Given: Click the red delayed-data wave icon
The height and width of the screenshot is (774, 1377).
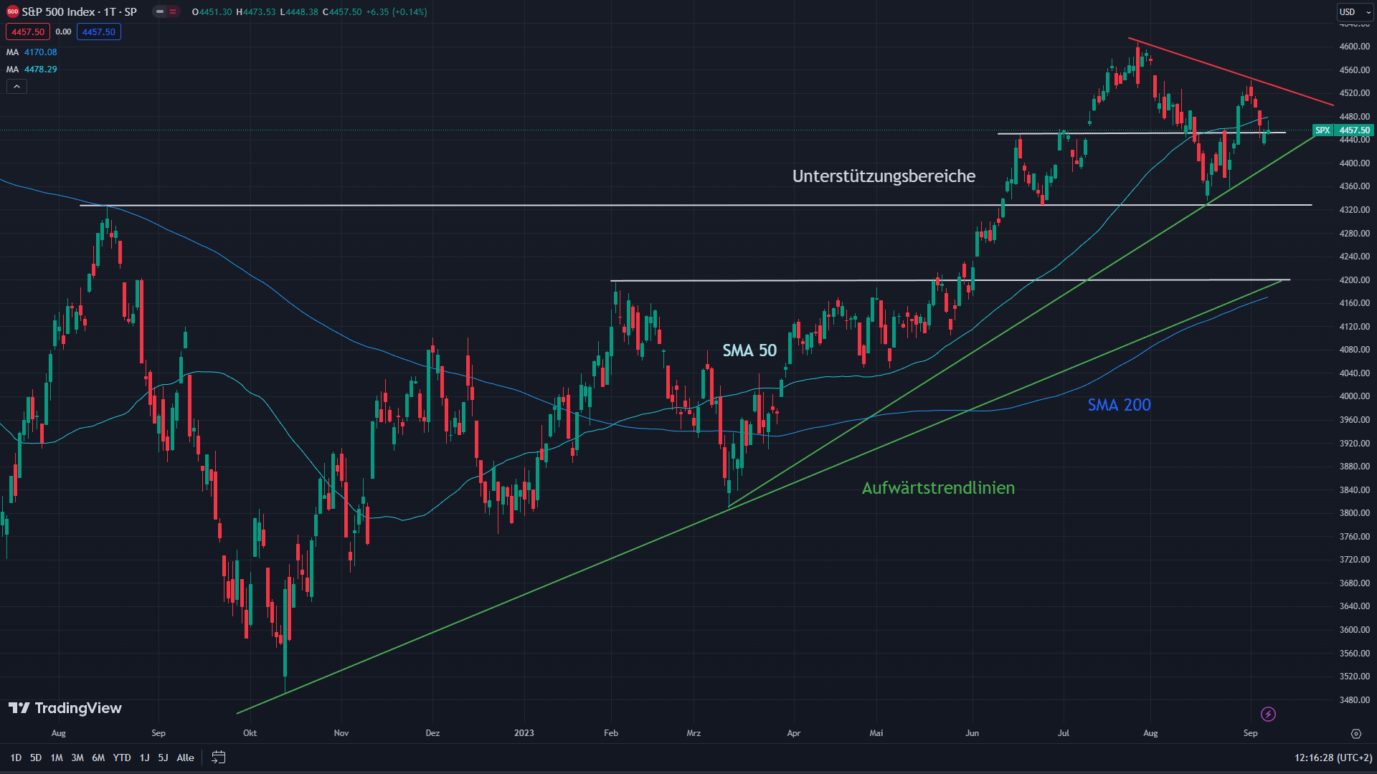Looking at the screenshot, I should 173,11.
